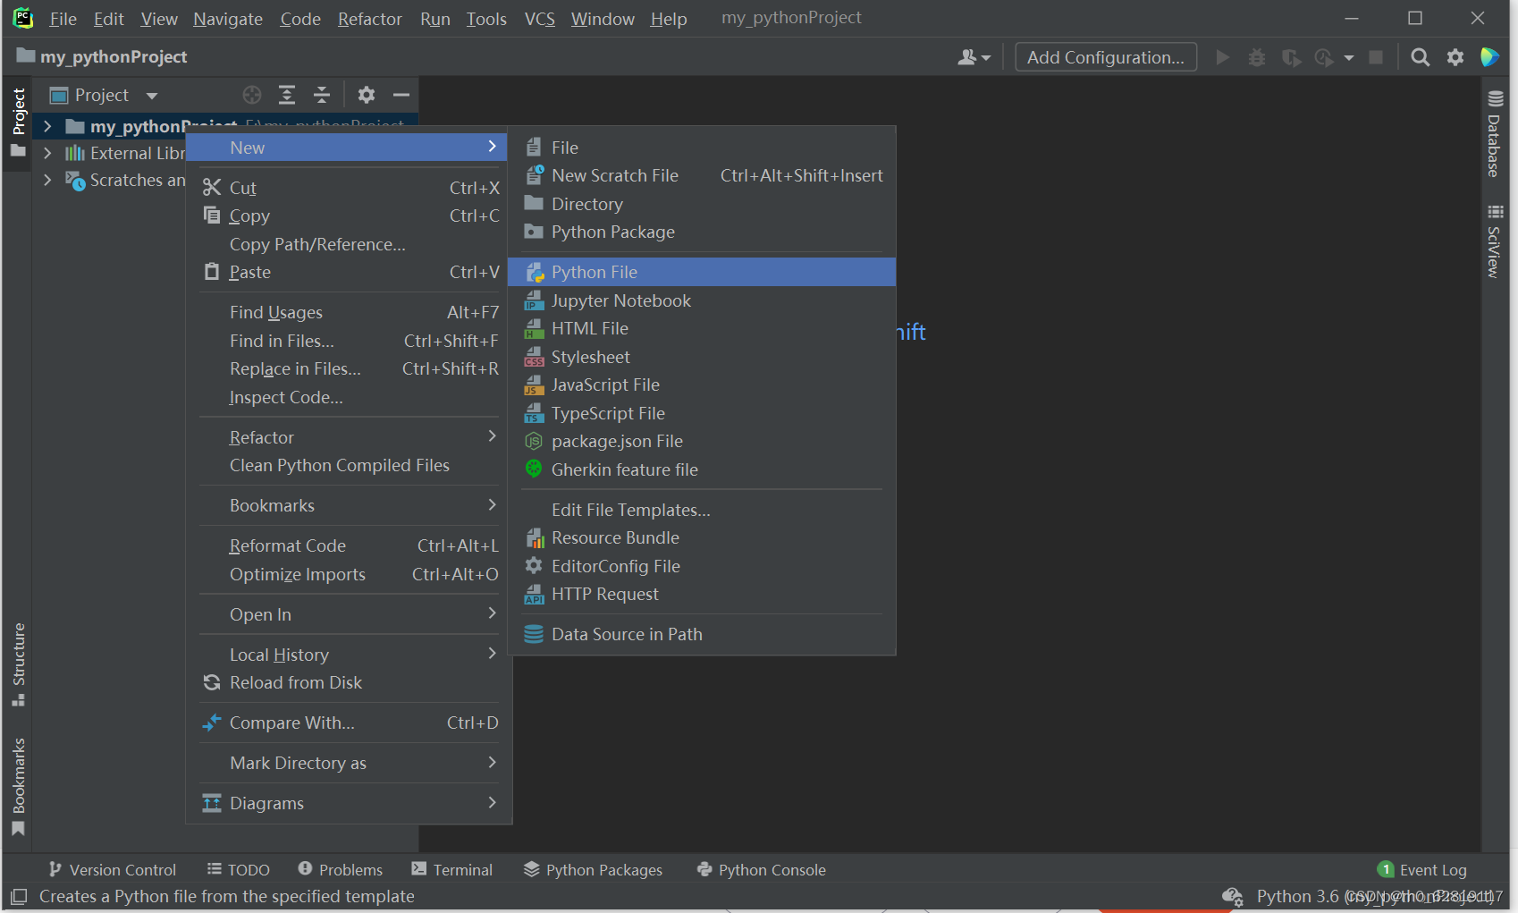Click Collapse All icon in Project panel
Screen dimensions: 1518x913
tap(322, 95)
